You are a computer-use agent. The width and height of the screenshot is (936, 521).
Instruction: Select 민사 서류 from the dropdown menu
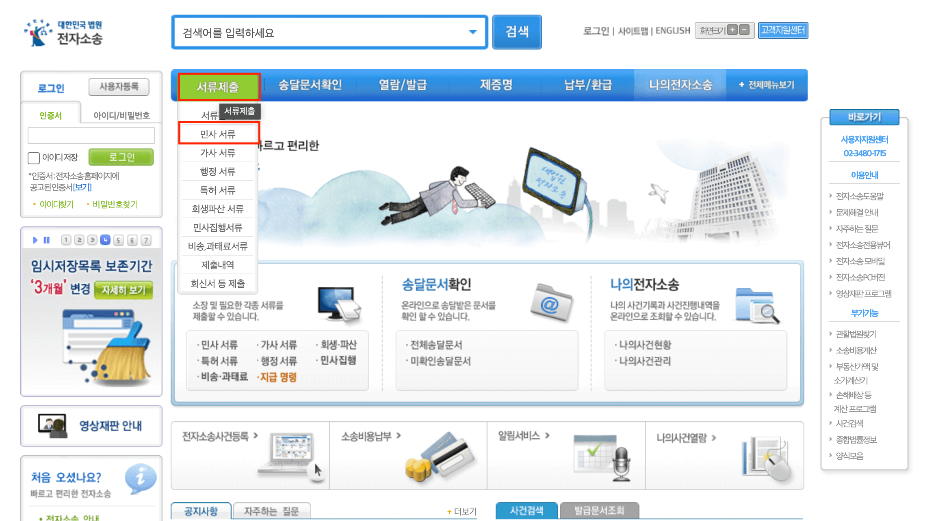pos(218,134)
